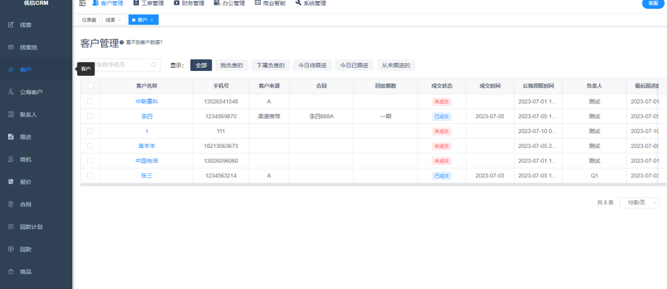This screenshot has height=289, width=667.
Task: Collapse sidebar with the hamburger icon
Action: coord(82,3)
